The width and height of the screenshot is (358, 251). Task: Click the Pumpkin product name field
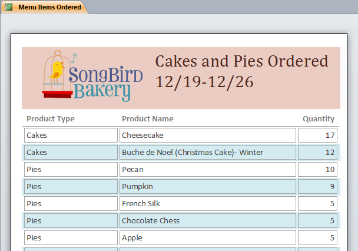[208, 187]
